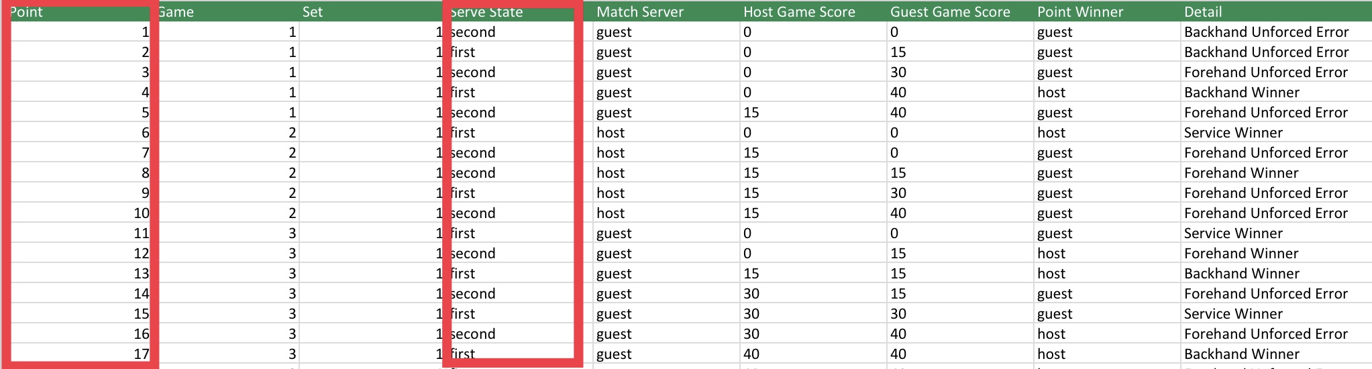Screen dimensions: 1372x369
Task: Select Serve State cell in point 1 row
Action: click(519, 32)
